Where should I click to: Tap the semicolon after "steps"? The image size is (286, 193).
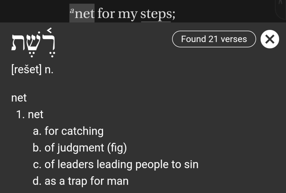pos(174,15)
